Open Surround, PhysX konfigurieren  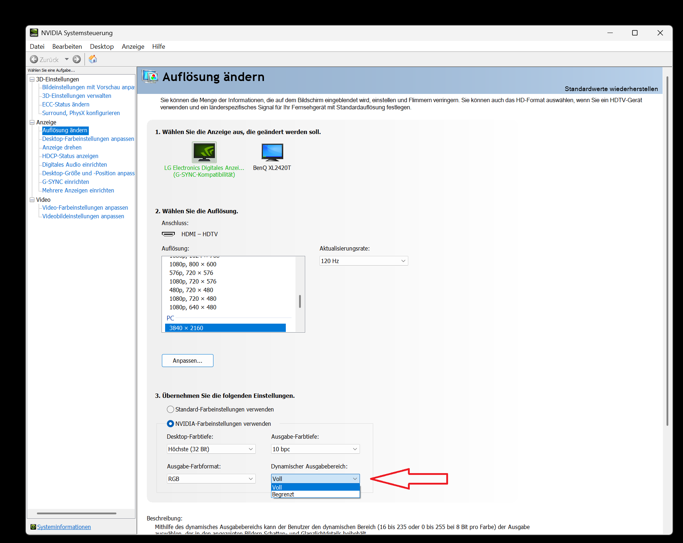[81, 113]
